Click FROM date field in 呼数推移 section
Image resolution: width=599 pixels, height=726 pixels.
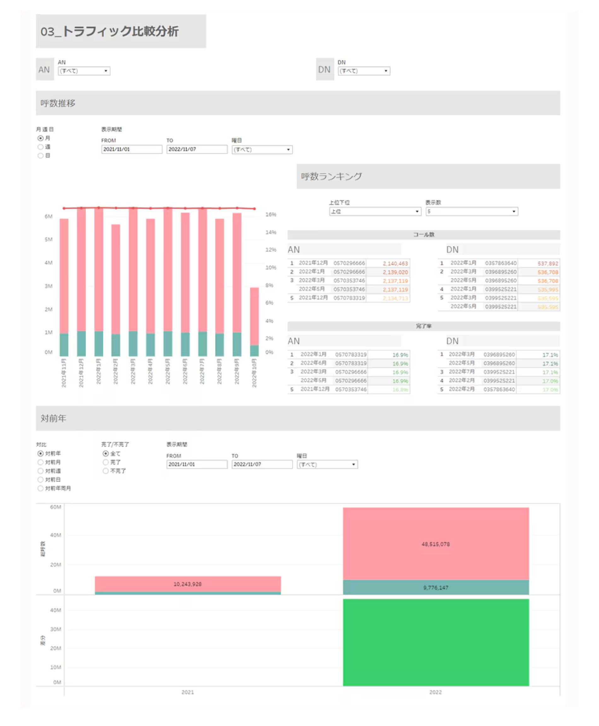click(x=131, y=149)
